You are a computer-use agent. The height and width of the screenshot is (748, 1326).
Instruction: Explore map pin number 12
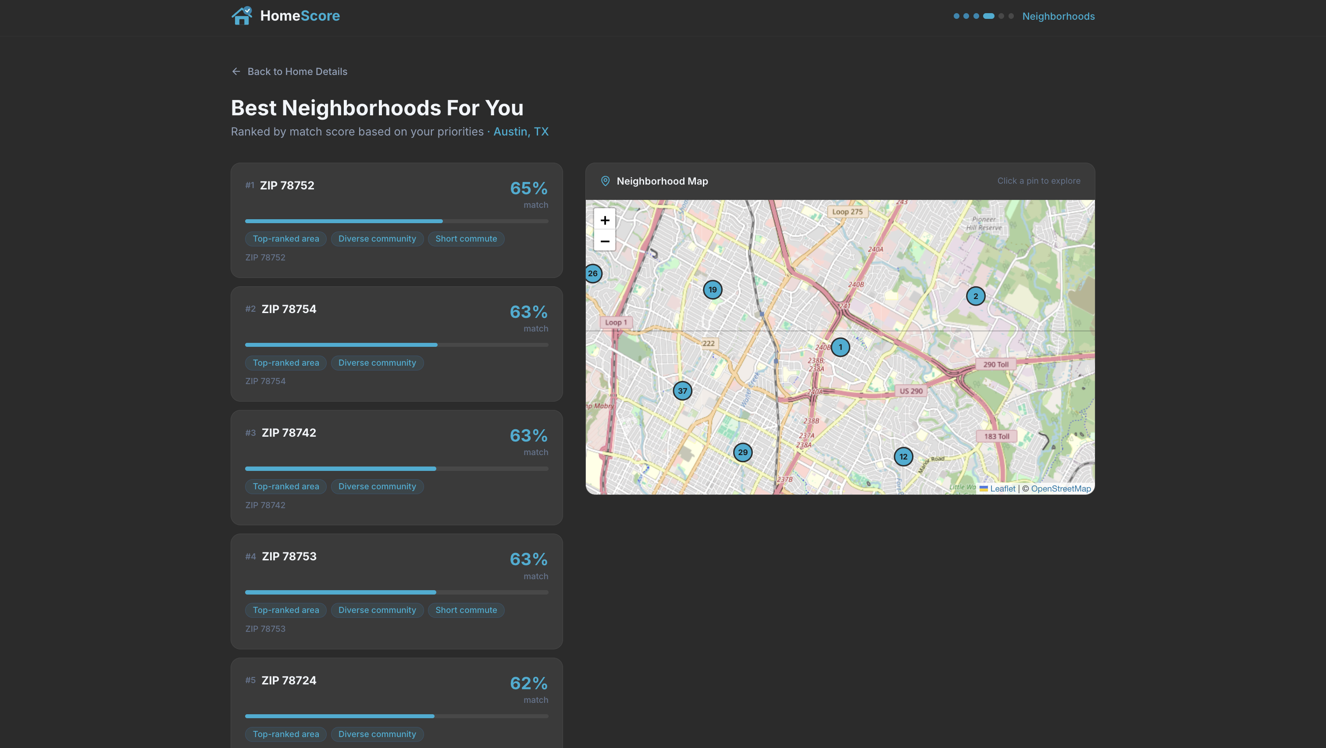point(903,456)
